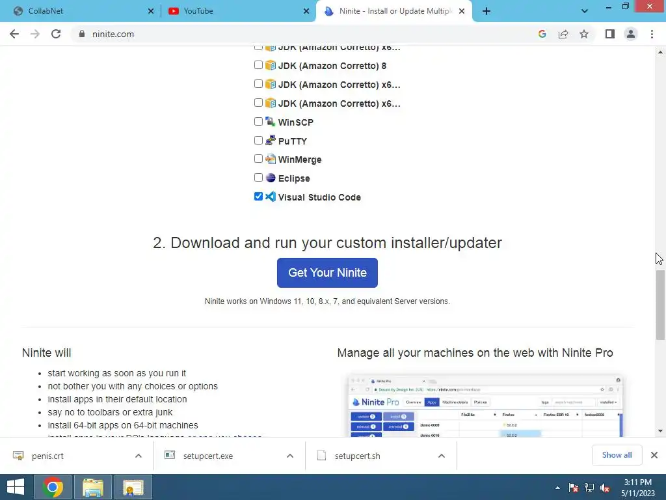Enable the WinSCP checkbox
The image size is (666, 500).
(x=258, y=122)
